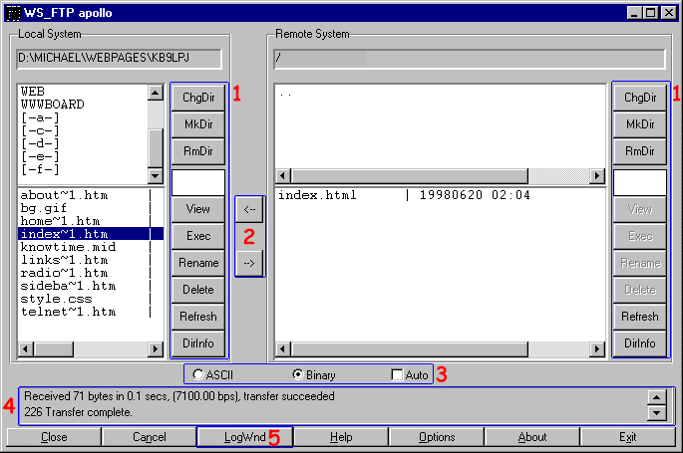Refresh the remote file listing
This screenshot has height=453, width=683.
[640, 317]
